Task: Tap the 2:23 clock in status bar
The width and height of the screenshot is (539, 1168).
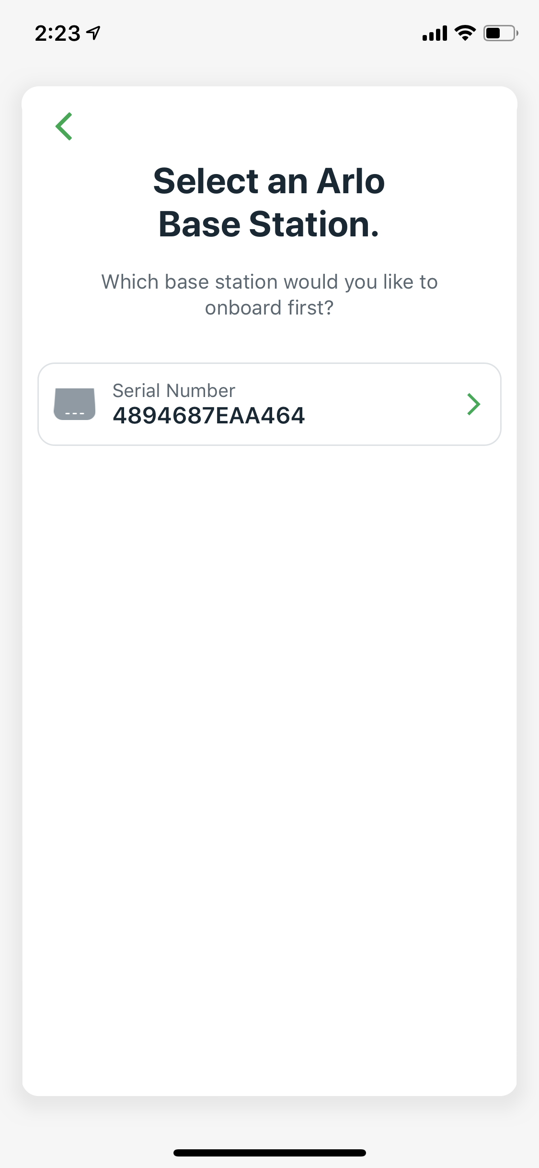Action: (57, 33)
